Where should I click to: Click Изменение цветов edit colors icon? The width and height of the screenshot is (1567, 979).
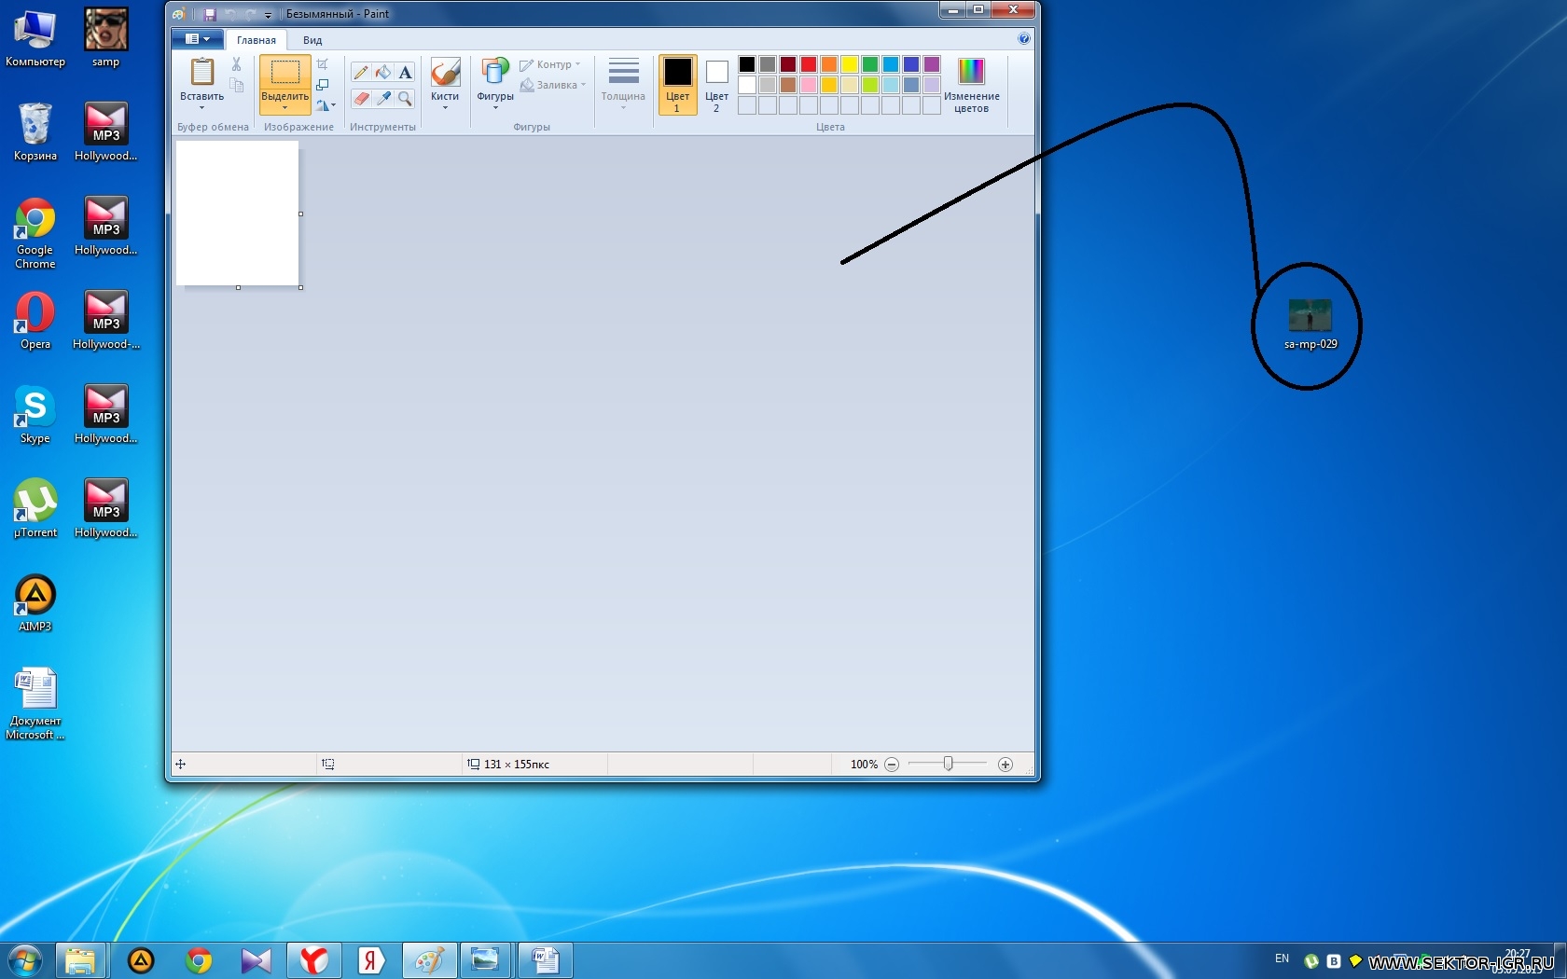coord(971,72)
